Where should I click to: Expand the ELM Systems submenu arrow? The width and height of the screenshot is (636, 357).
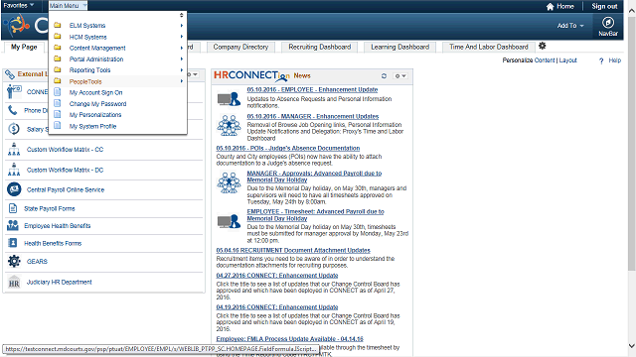(182, 26)
